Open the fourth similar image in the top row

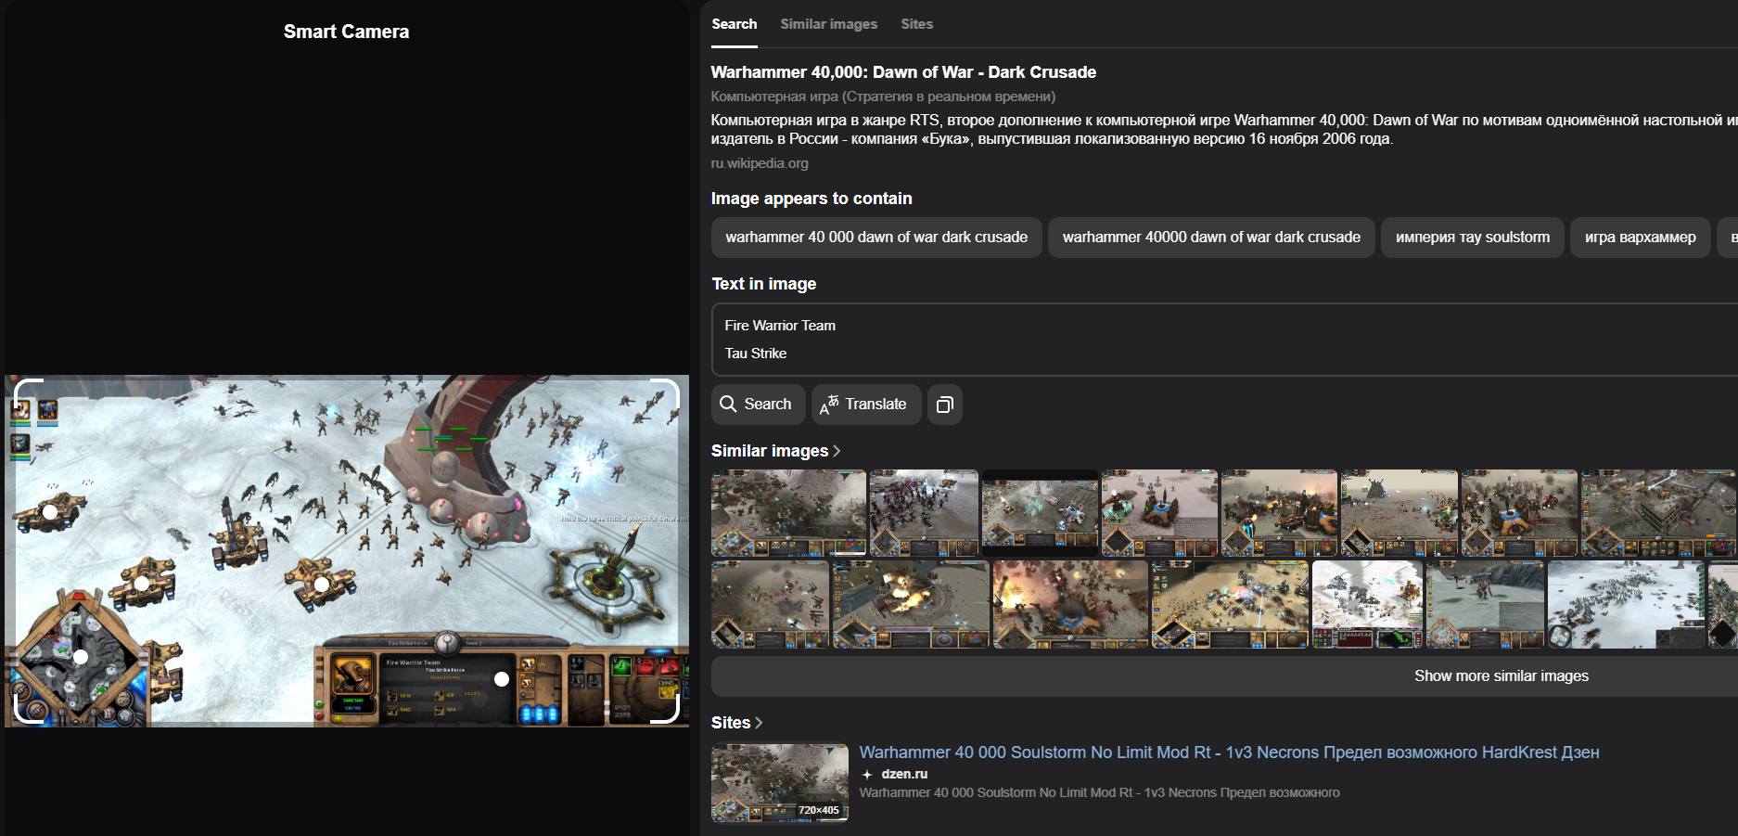[1159, 513]
